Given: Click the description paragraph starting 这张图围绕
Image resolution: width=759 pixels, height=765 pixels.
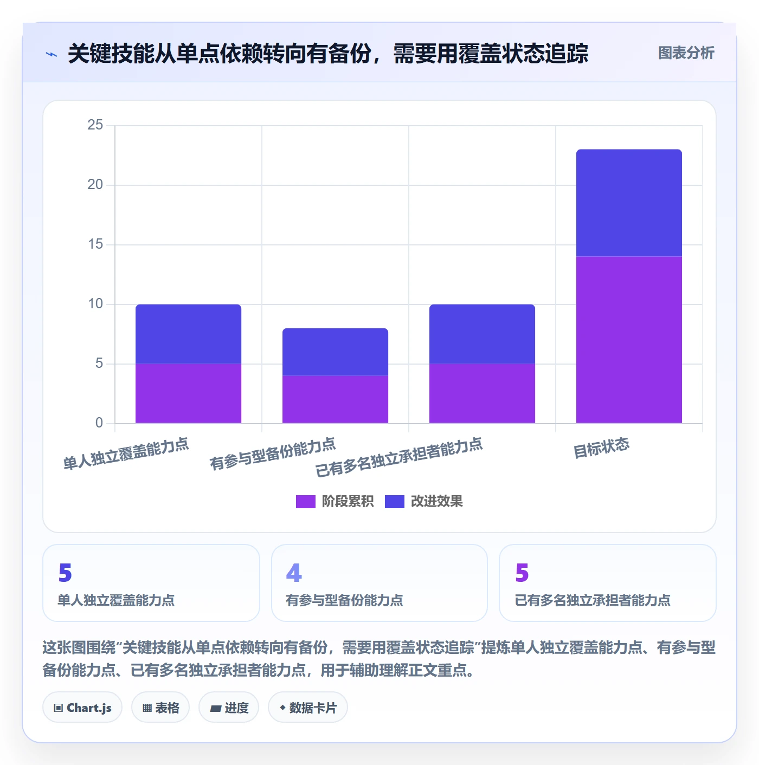Looking at the screenshot, I should coord(379,659).
